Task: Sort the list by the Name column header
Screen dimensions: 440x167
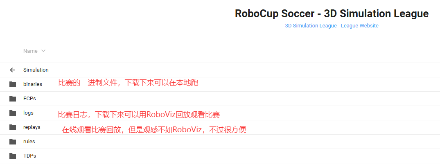Action: tap(30, 51)
